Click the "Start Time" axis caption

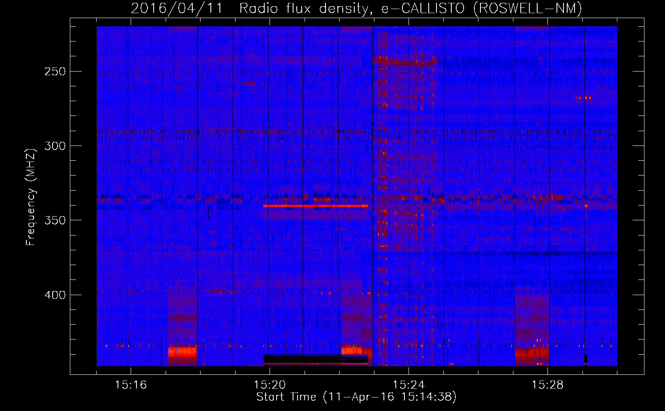point(356,397)
